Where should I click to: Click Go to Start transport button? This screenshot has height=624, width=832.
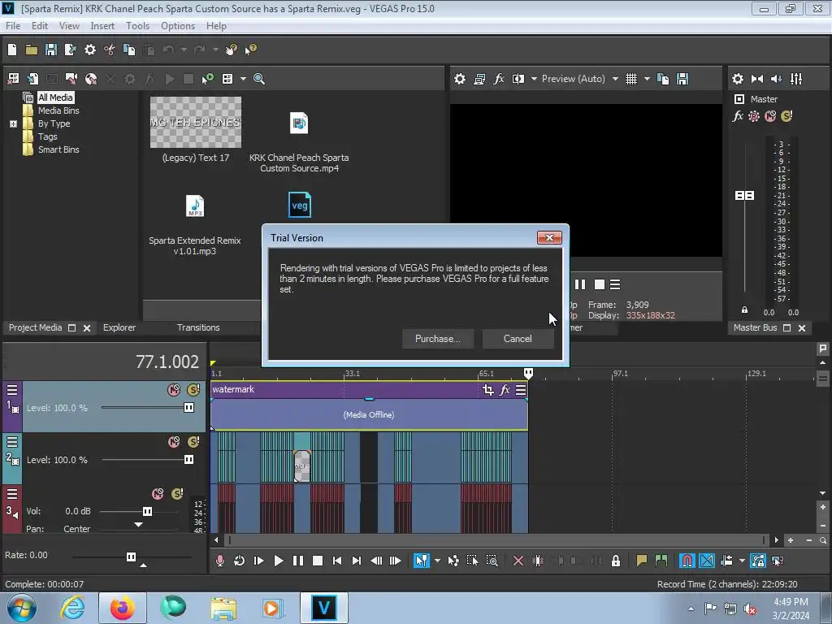point(337,561)
